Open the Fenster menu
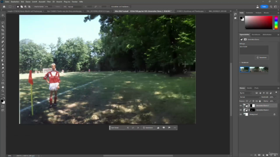The height and width of the screenshot is (157, 280). [75, 2]
